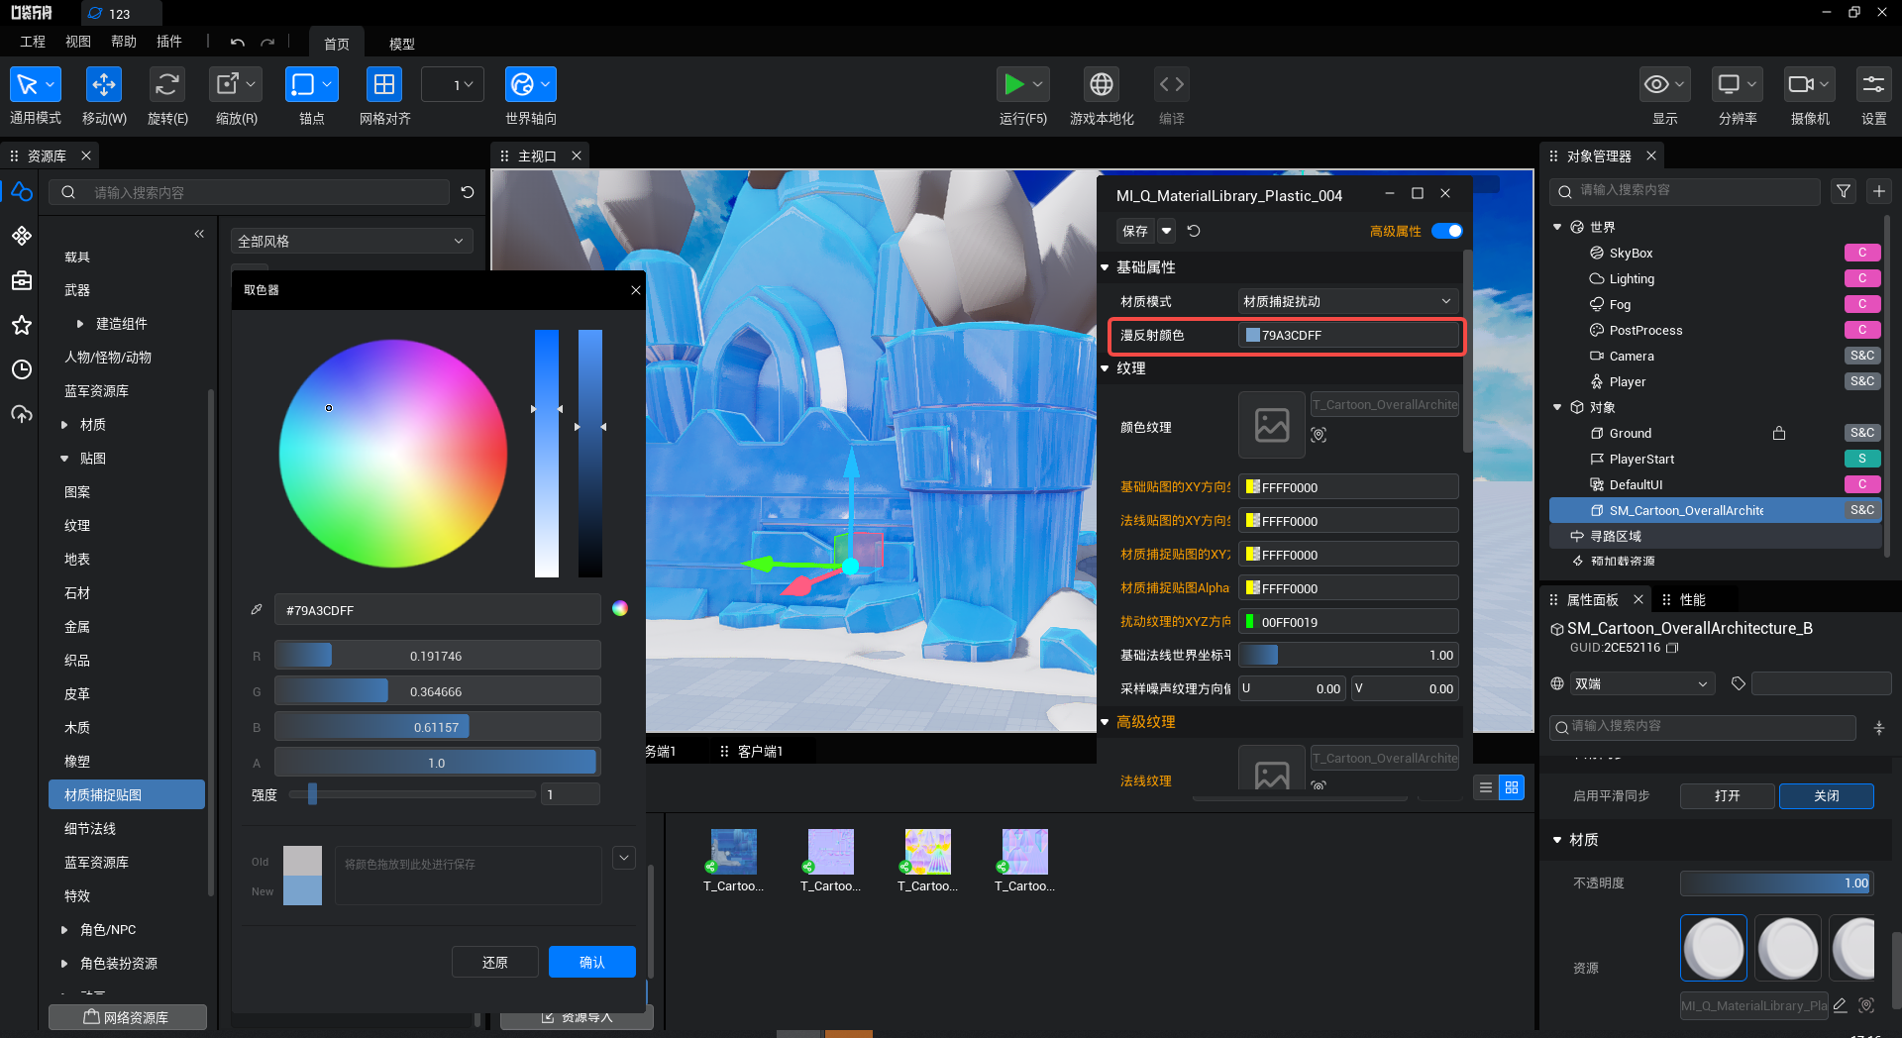Screen dimensions: 1902x1038
Task: Reset the material with the revert icon
Action: pyautogui.click(x=1194, y=231)
